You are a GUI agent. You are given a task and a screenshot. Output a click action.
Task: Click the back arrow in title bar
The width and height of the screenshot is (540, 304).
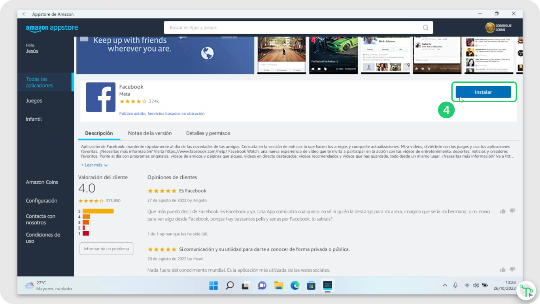pos(25,14)
